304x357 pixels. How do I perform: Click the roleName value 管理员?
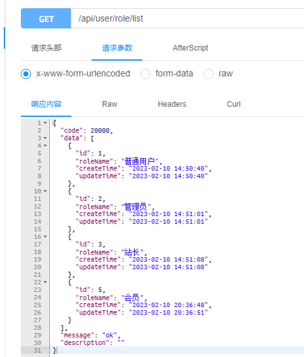[x=136, y=207]
